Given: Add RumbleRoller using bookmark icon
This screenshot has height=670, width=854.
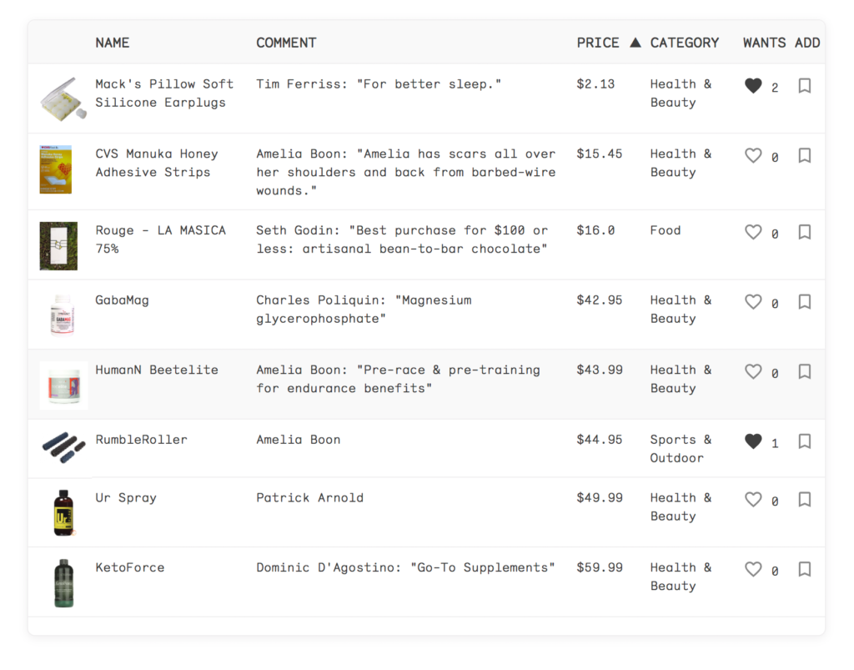Looking at the screenshot, I should (x=805, y=441).
